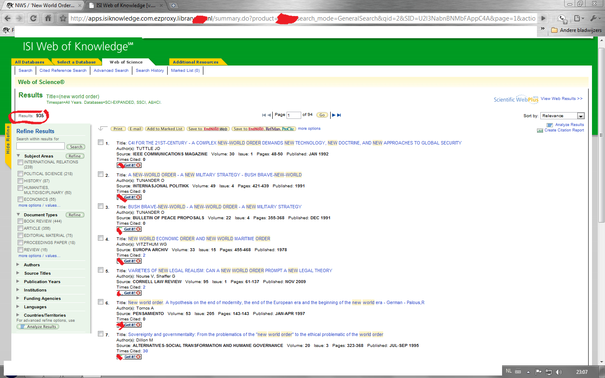Image resolution: width=605 pixels, height=378 pixels.
Task: Go to the next results page arrow
Action: (x=334, y=115)
